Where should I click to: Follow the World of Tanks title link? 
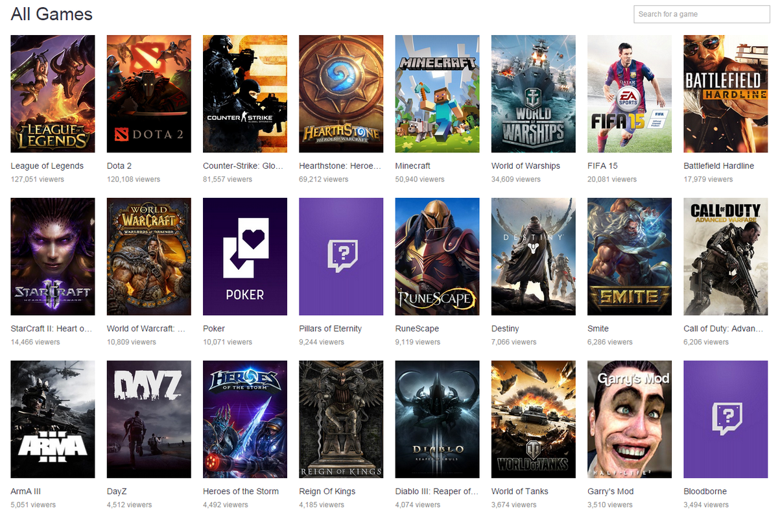pos(520,492)
